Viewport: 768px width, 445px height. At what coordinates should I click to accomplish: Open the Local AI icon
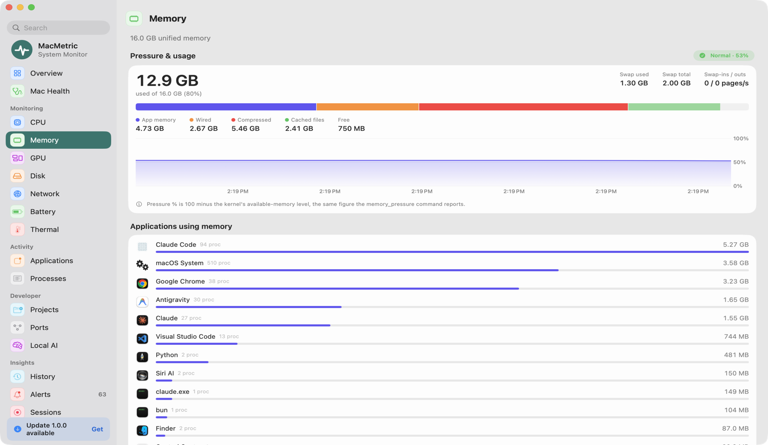pos(17,346)
